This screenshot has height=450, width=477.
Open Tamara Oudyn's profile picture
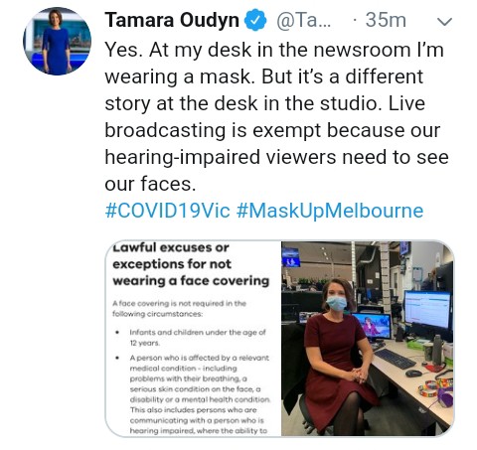click(57, 41)
